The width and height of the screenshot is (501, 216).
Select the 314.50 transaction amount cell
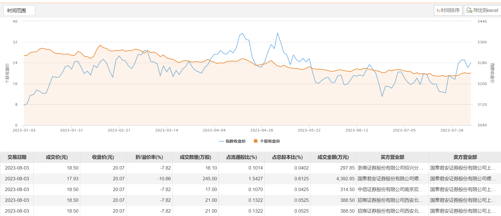click(x=333, y=189)
